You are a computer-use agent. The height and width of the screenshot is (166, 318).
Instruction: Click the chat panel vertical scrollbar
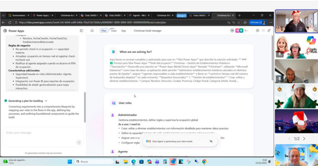point(85,107)
